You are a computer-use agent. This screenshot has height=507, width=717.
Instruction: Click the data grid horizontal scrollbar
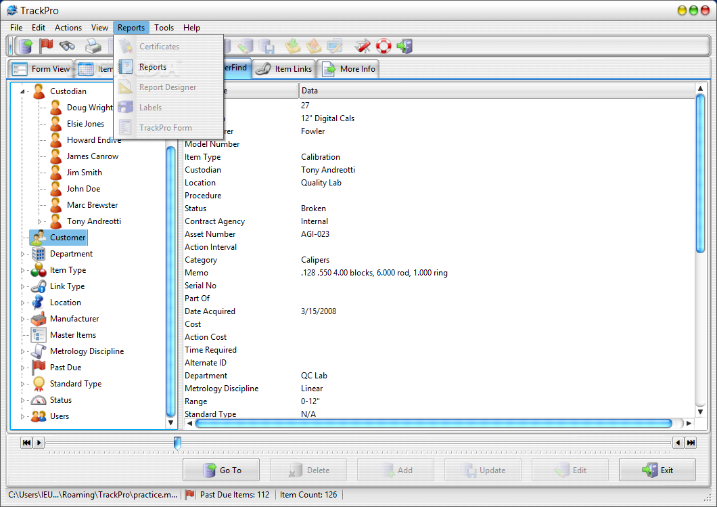pyautogui.click(x=434, y=423)
